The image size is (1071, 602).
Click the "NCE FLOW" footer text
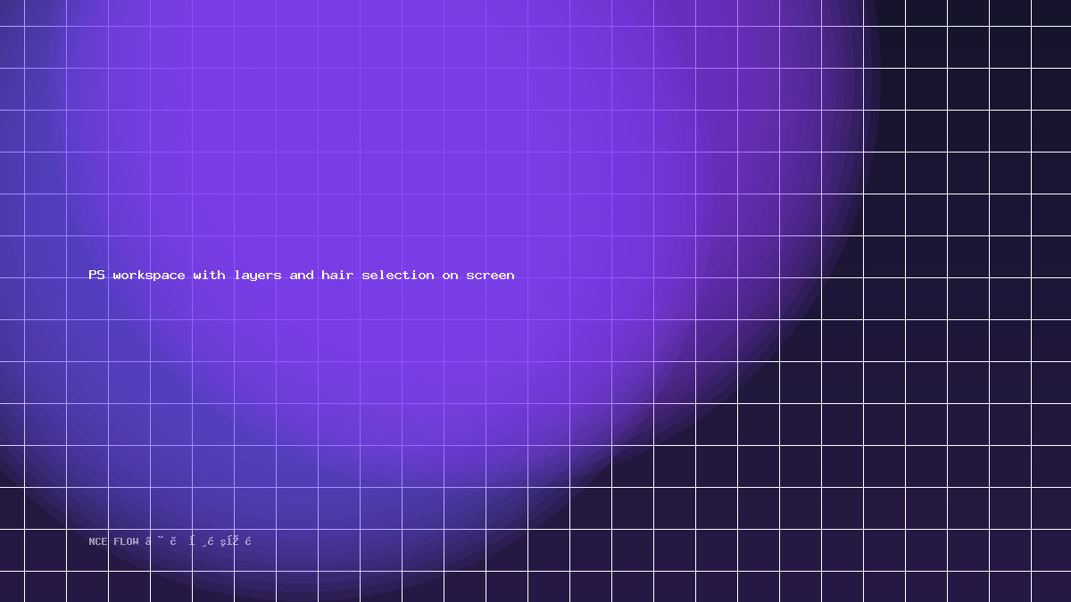click(x=114, y=541)
